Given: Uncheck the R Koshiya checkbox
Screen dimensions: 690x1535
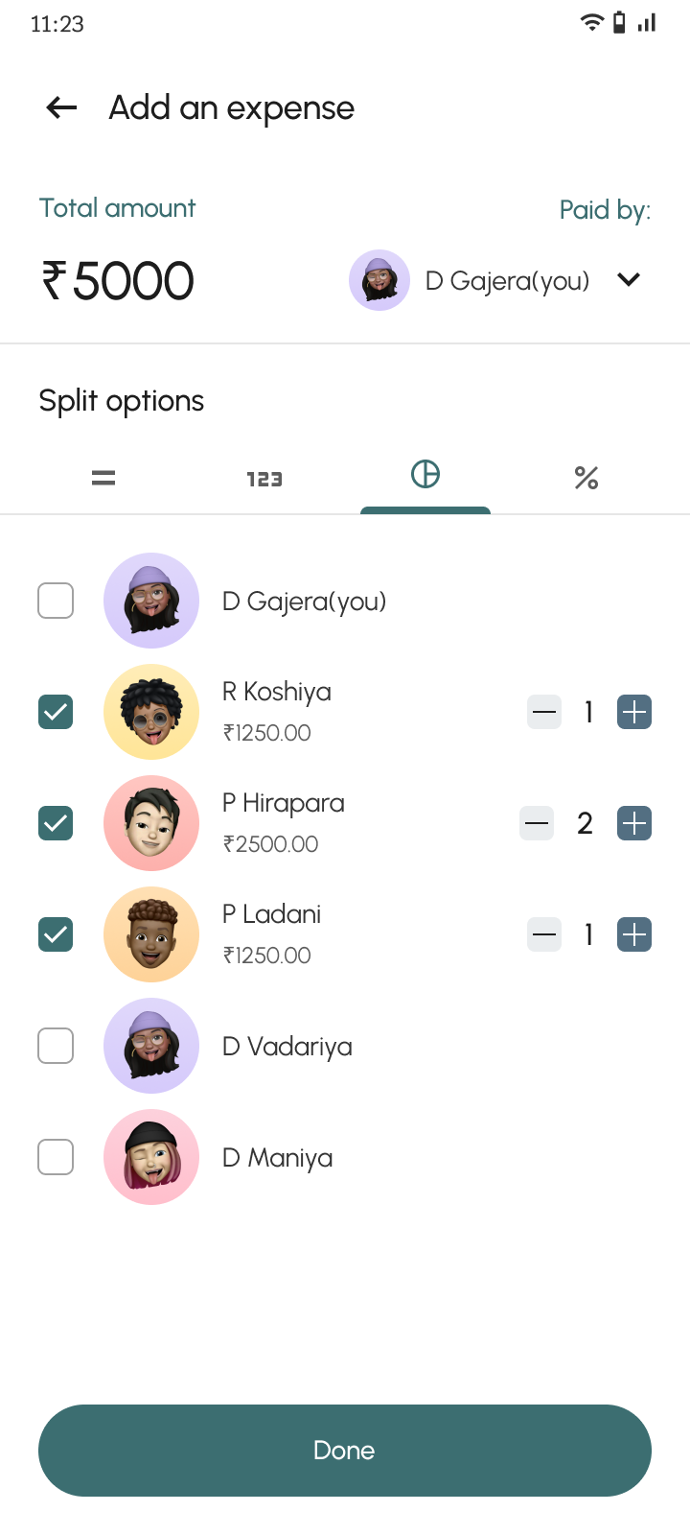Looking at the screenshot, I should (56, 712).
